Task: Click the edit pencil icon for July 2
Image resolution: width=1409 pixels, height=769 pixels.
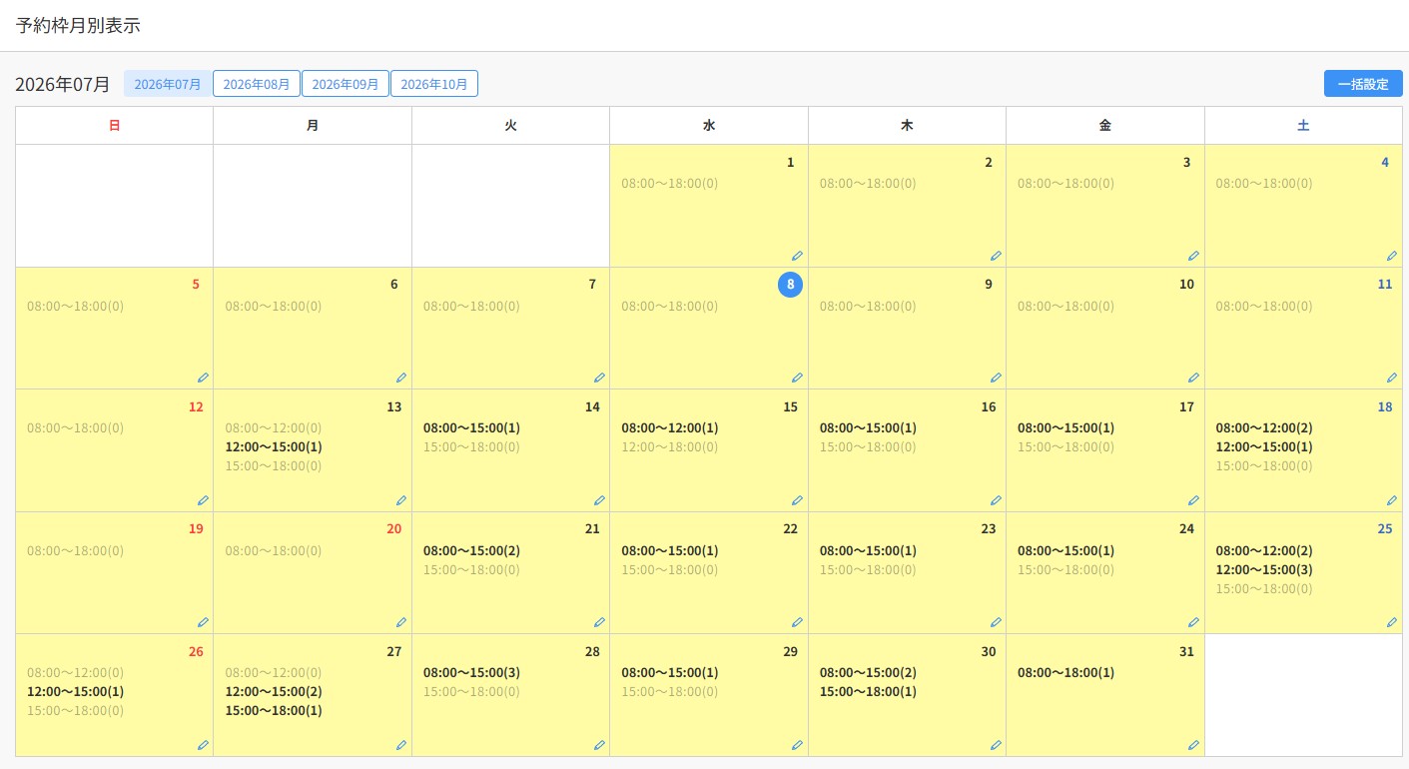Action: (x=996, y=256)
